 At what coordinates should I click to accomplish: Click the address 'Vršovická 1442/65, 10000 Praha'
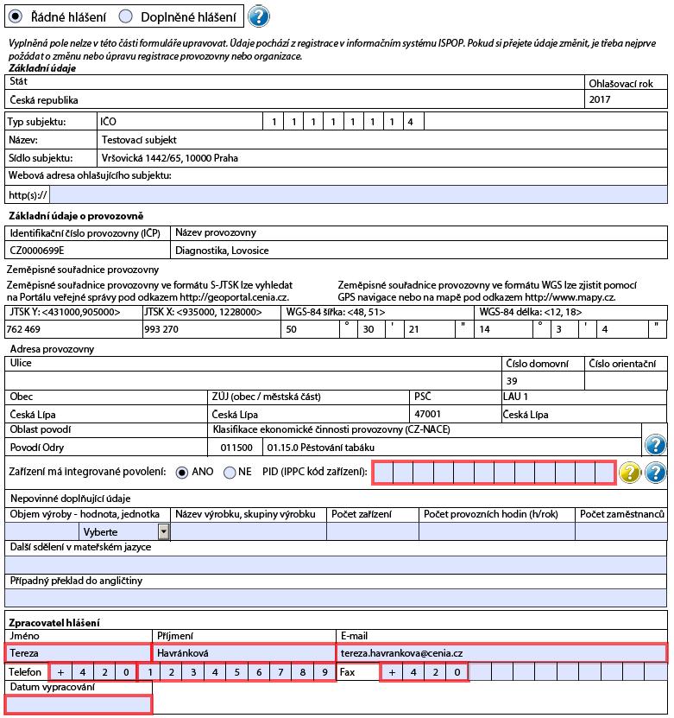coord(170,158)
